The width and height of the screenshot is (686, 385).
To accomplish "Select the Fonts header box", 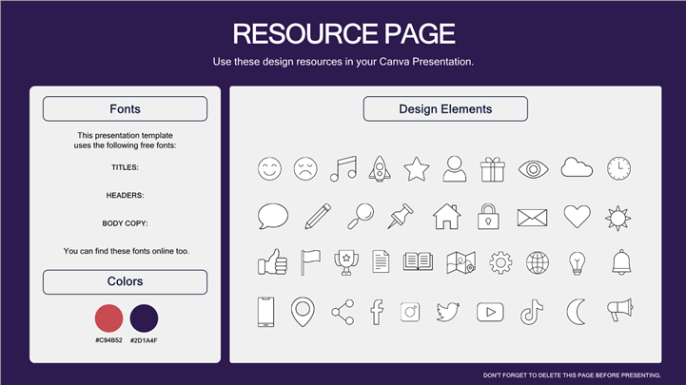I will point(125,109).
